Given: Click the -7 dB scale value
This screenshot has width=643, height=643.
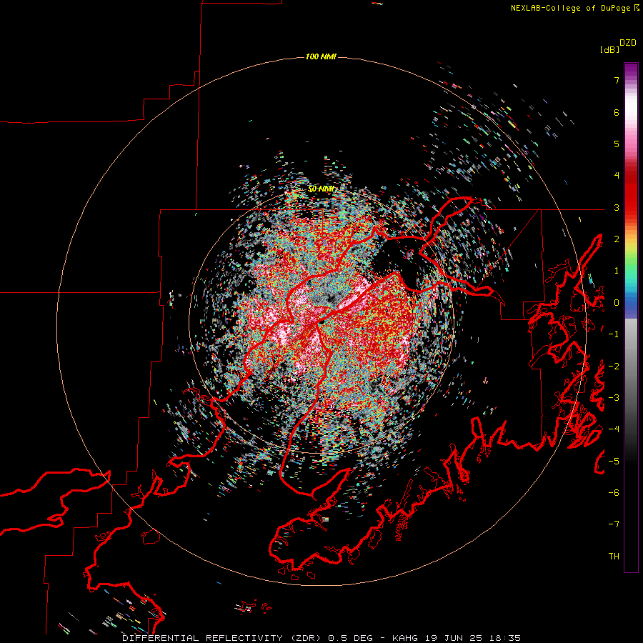Looking at the screenshot, I should pos(614,524).
